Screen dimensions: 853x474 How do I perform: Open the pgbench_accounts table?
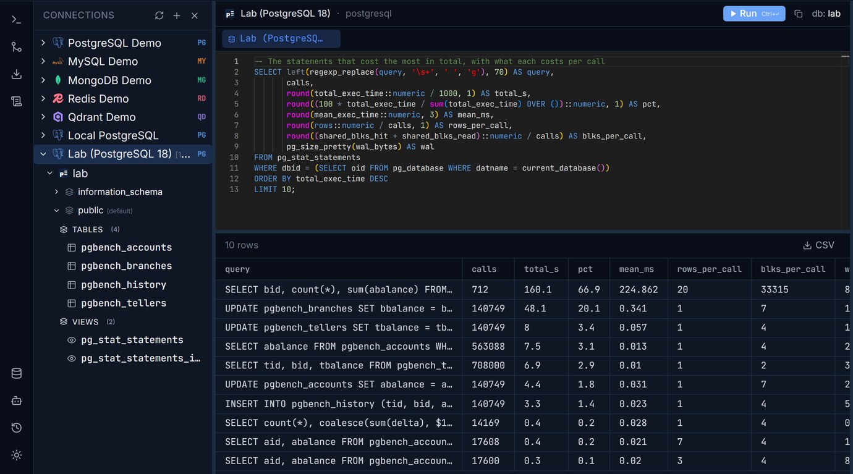(127, 247)
